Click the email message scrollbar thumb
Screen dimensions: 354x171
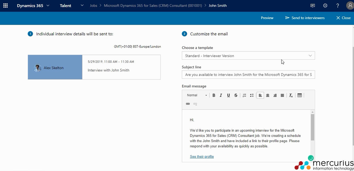pos(313,128)
